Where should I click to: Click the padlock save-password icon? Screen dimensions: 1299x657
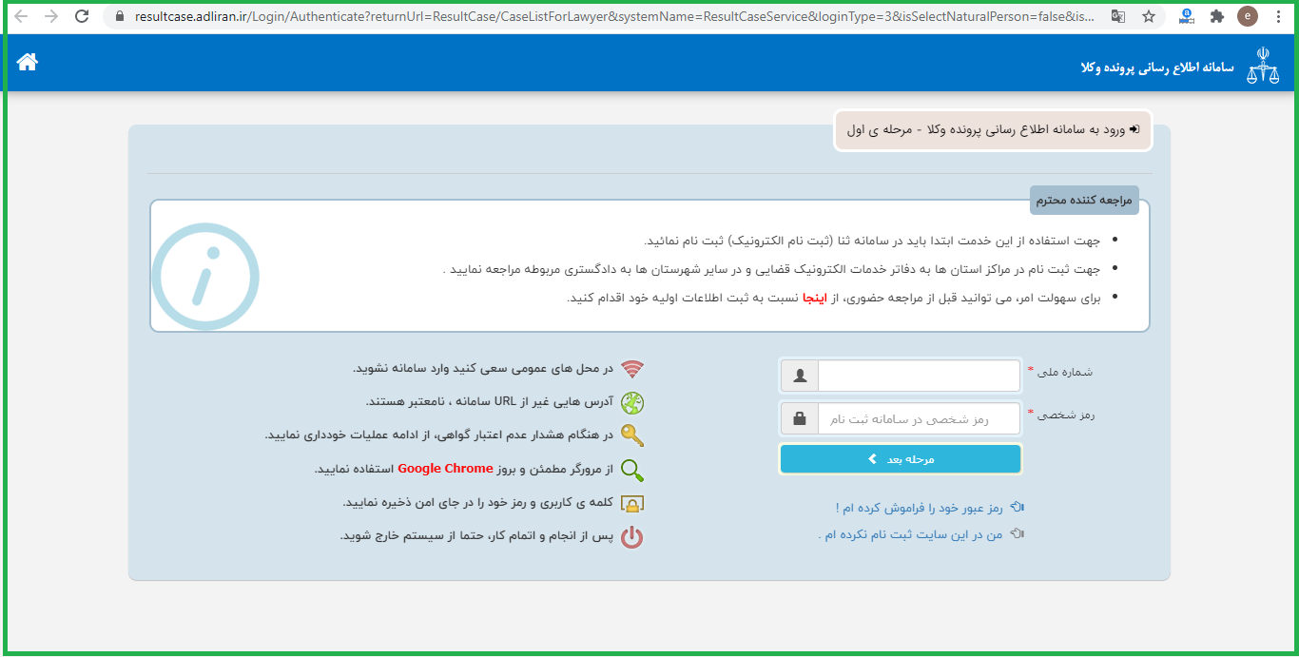(632, 503)
